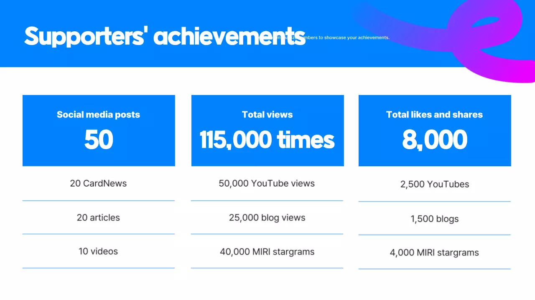This screenshot has width=535, height=300.
Task: Select the "Total likes and shares" header
Action: [x=434, y=115]
